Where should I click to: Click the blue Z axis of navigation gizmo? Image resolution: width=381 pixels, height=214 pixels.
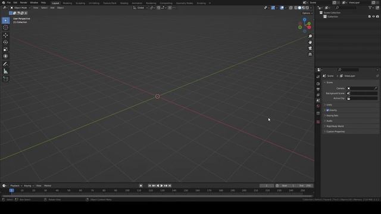click(304, 20)
